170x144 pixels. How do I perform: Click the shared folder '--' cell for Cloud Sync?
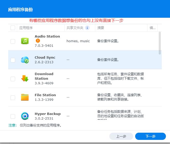pos(68,60)
